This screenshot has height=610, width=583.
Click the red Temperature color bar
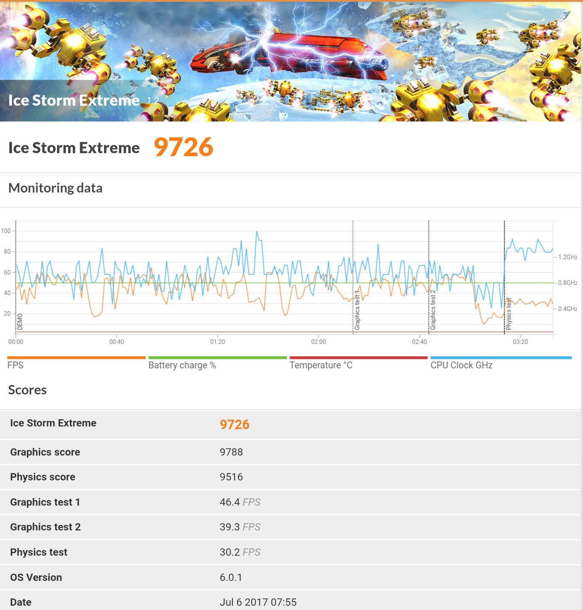pyautogui.click(x=359, y=358)
